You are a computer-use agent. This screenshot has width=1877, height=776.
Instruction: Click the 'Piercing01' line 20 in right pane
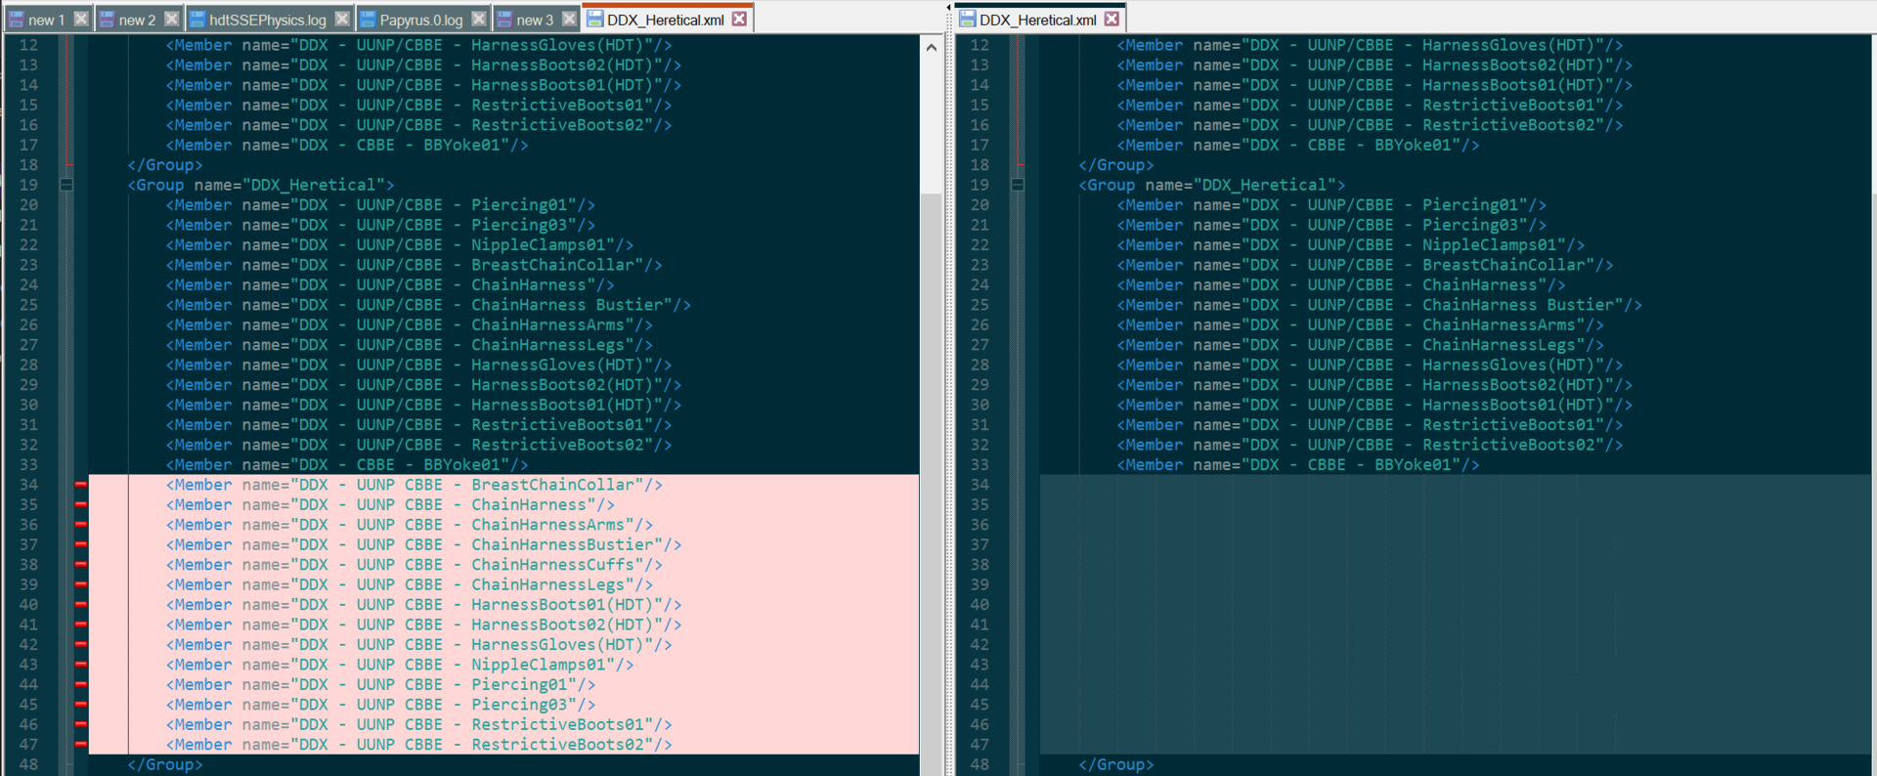[1331, 205]
